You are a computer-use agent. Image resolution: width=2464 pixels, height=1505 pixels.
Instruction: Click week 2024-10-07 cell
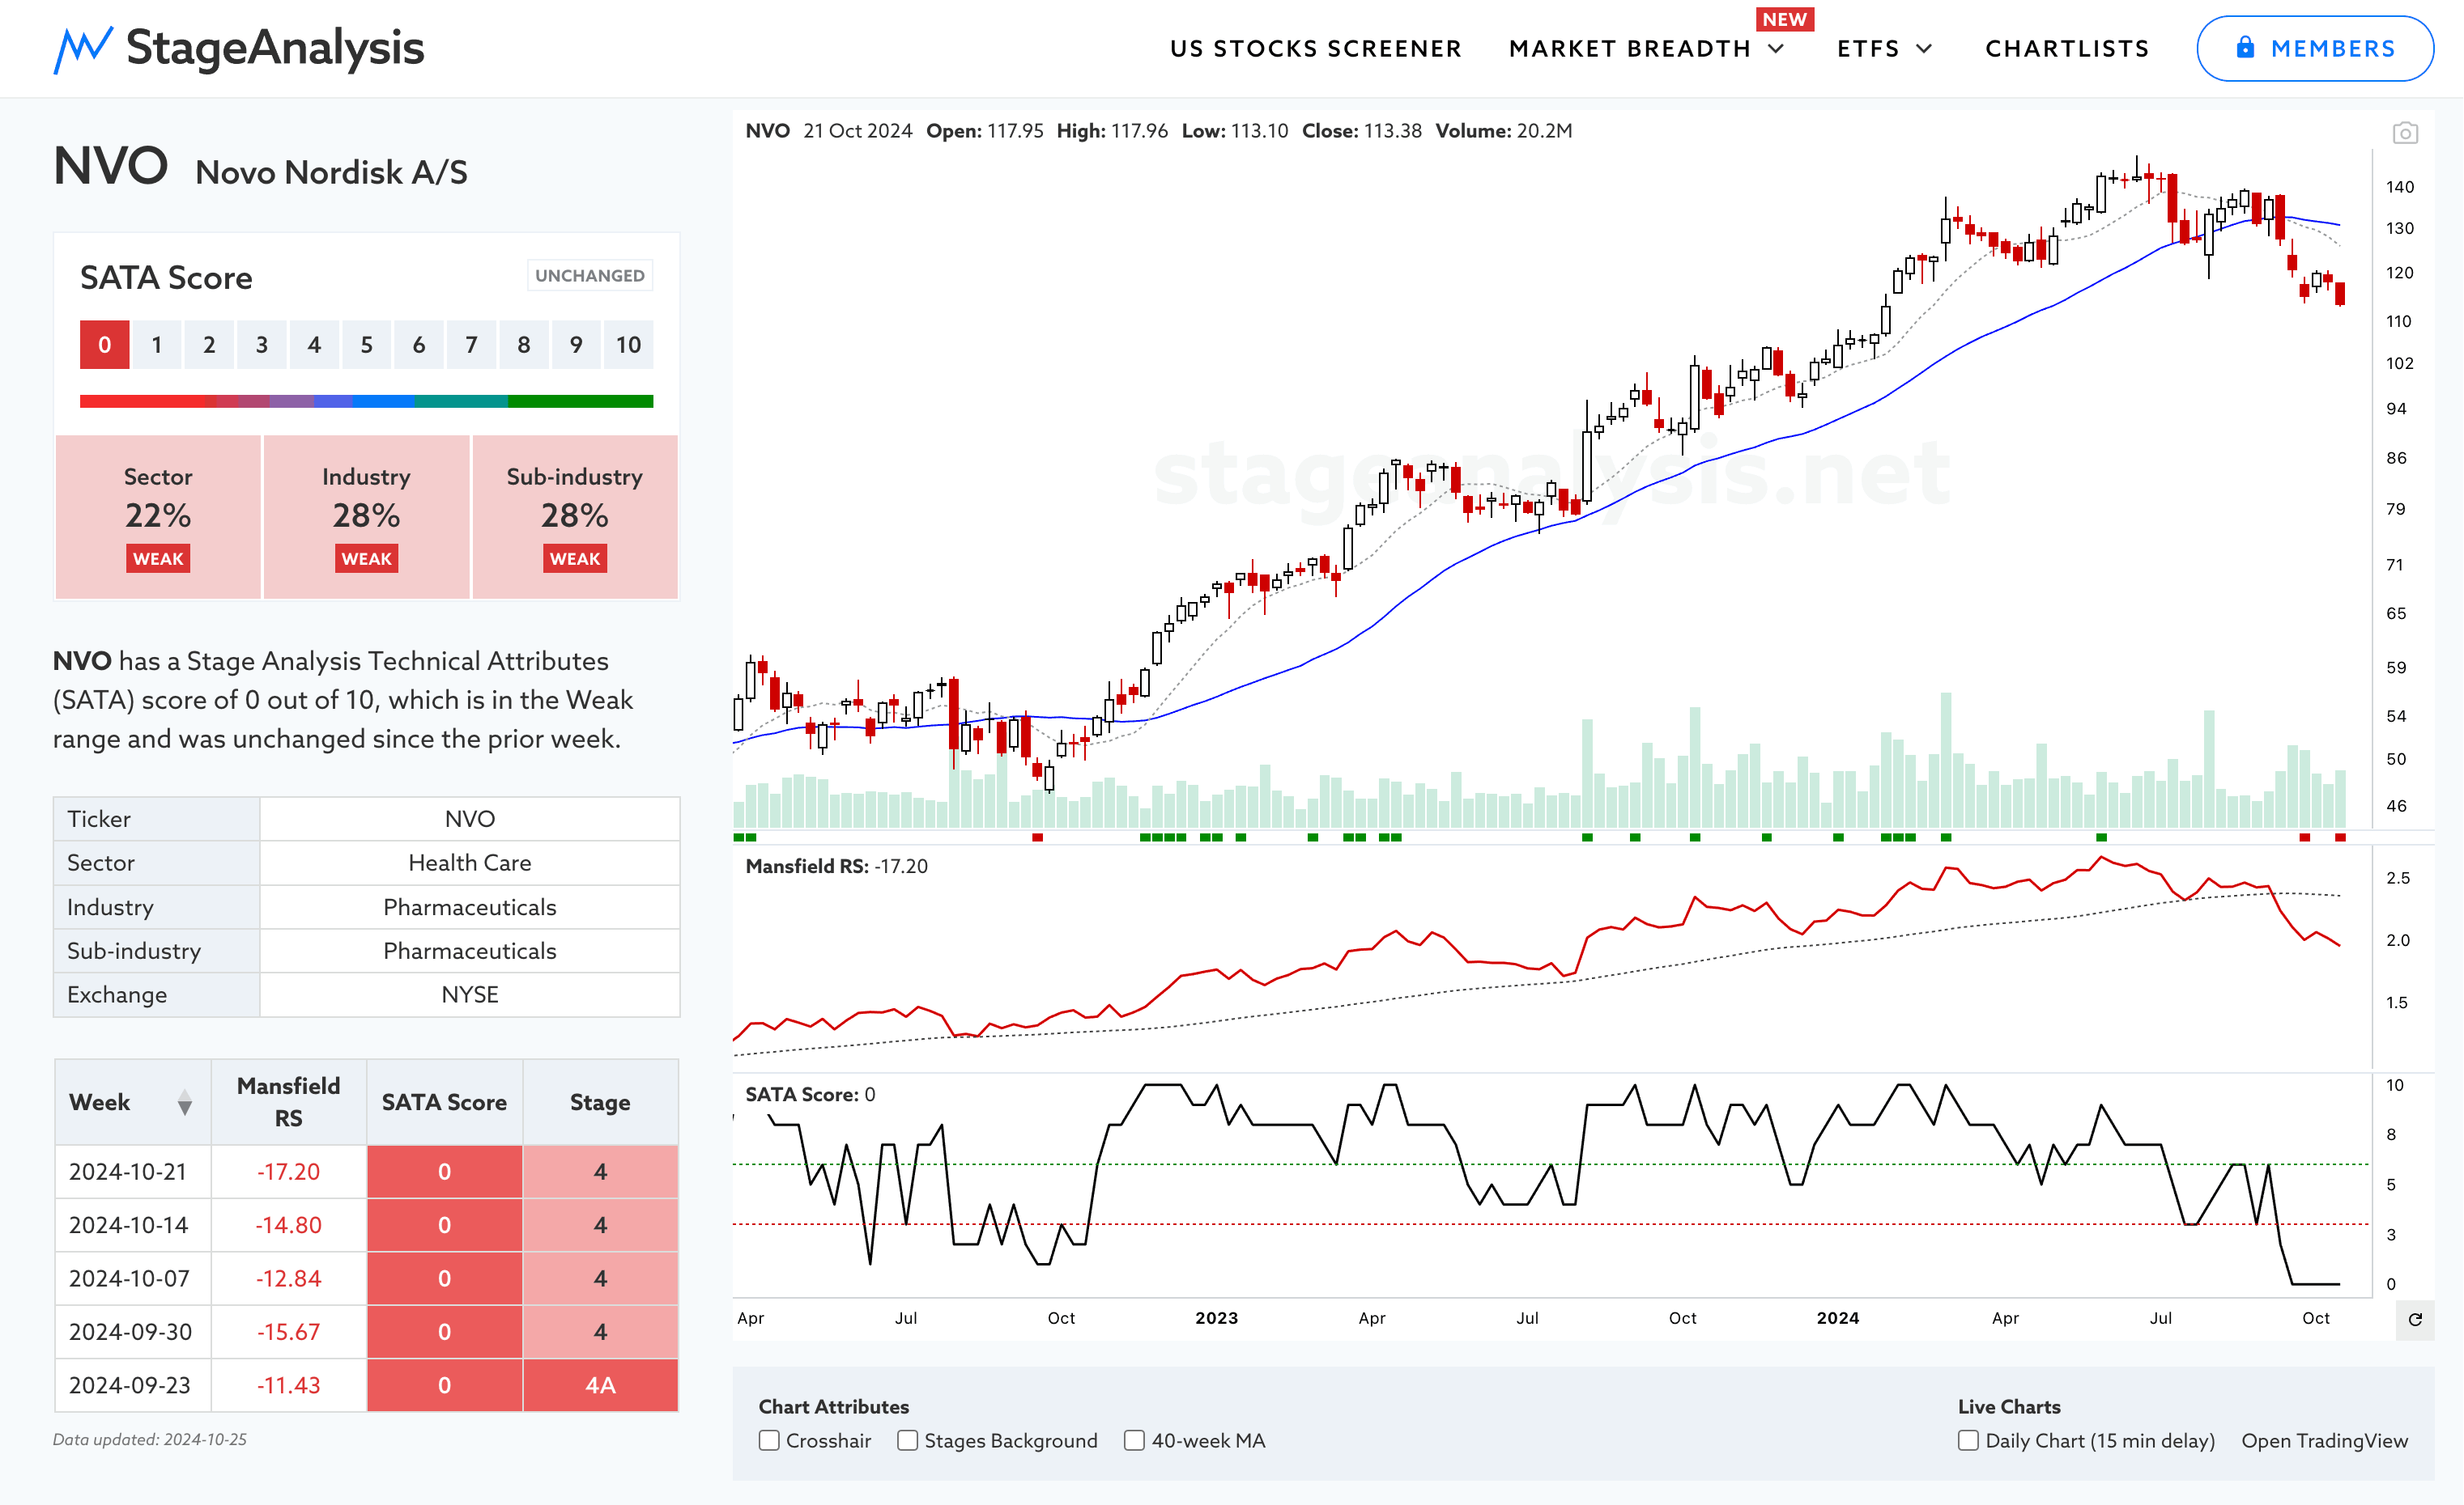point(132,1278)
